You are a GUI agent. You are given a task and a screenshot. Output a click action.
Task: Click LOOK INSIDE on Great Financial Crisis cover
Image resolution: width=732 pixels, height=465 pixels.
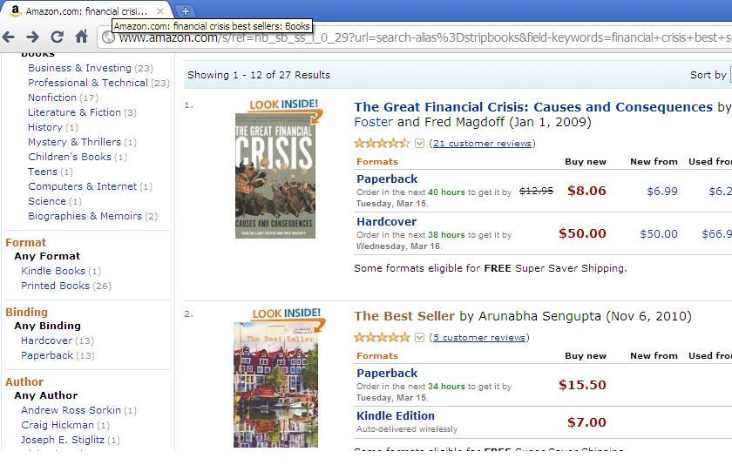pos(284,104)
